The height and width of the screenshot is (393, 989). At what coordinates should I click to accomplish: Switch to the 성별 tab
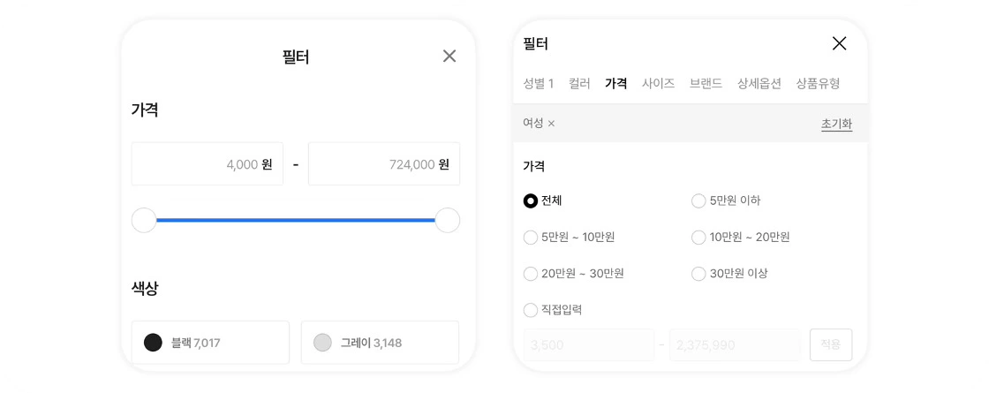click(538, 84)
